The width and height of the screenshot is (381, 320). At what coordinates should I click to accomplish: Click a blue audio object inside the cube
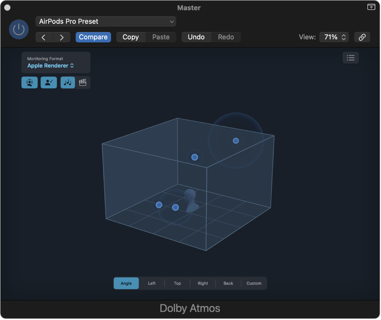point(194,157)
